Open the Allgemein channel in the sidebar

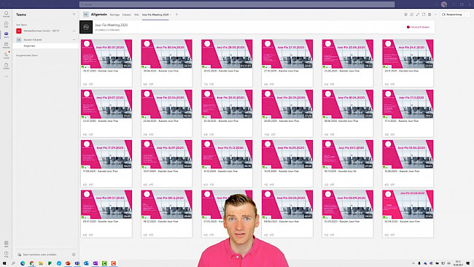tap(45, 46)
